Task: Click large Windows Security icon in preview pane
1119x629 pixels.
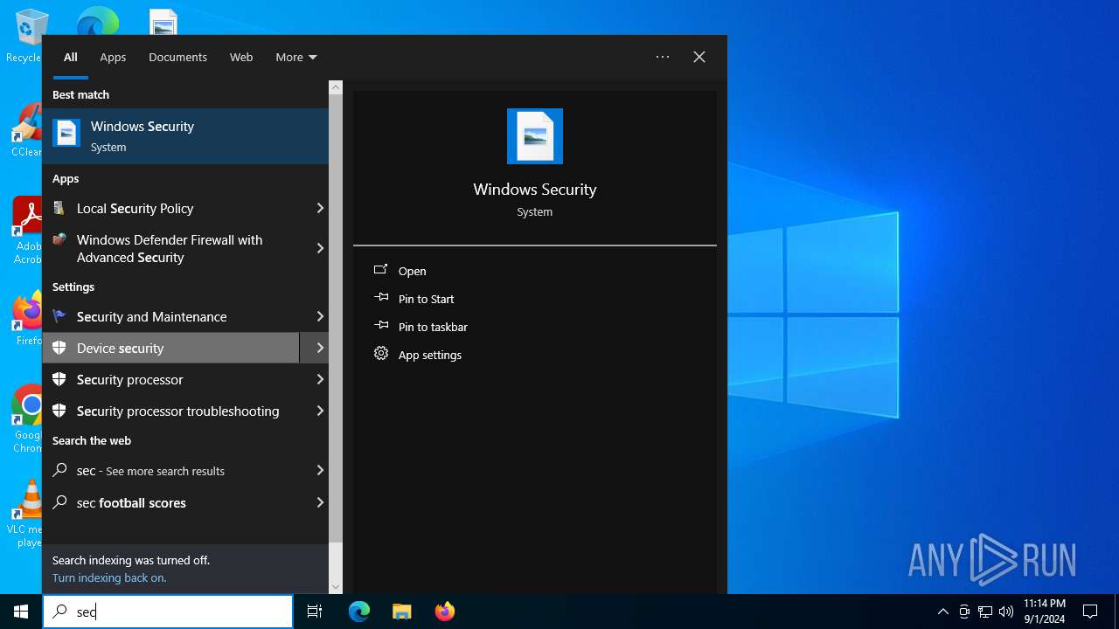Action: tap(535, 136)
